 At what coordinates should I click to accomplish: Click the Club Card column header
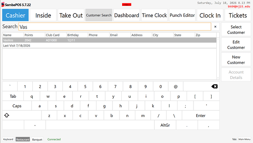(x=56, y=35)
